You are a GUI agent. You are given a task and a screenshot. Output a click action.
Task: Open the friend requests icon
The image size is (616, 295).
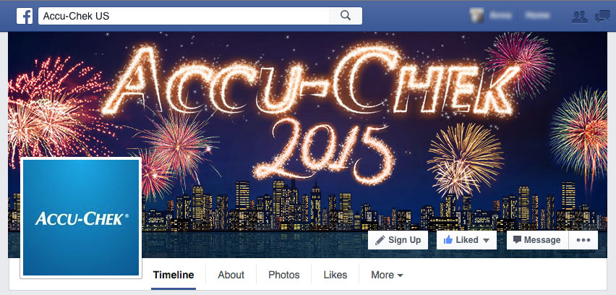(579, 16)
